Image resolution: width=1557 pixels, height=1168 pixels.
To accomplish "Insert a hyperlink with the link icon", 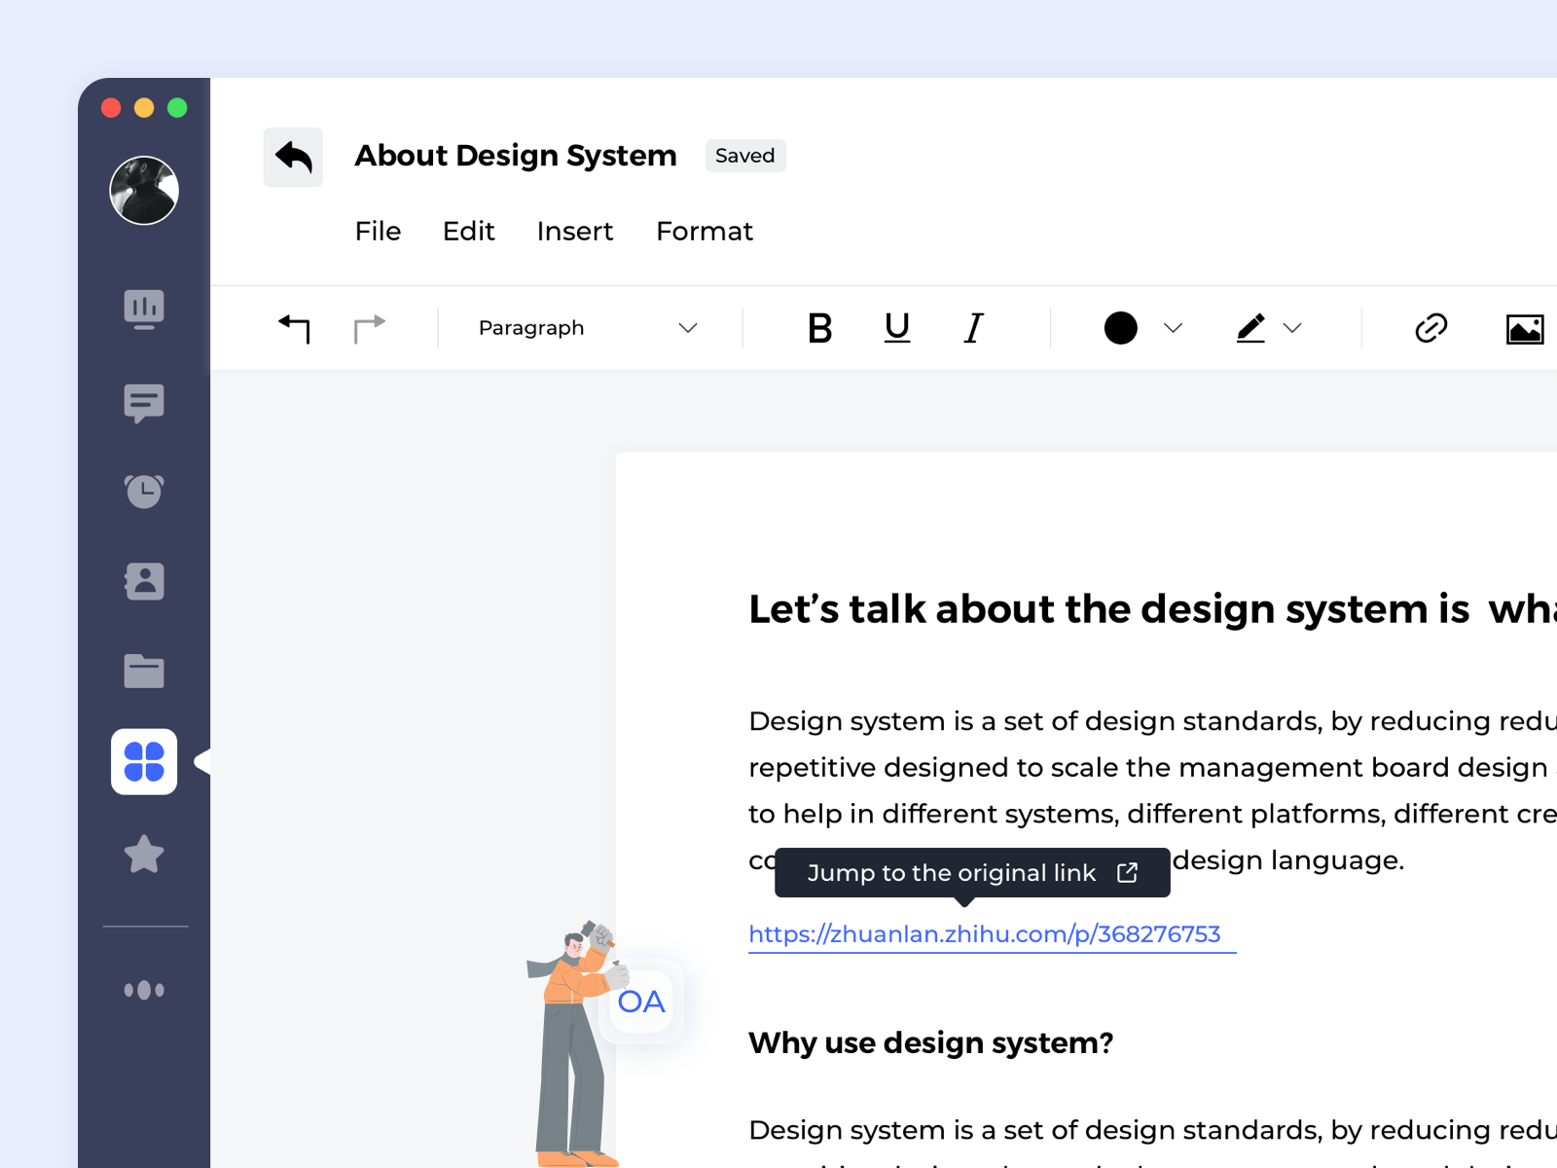I will [x=1430, y=328].
